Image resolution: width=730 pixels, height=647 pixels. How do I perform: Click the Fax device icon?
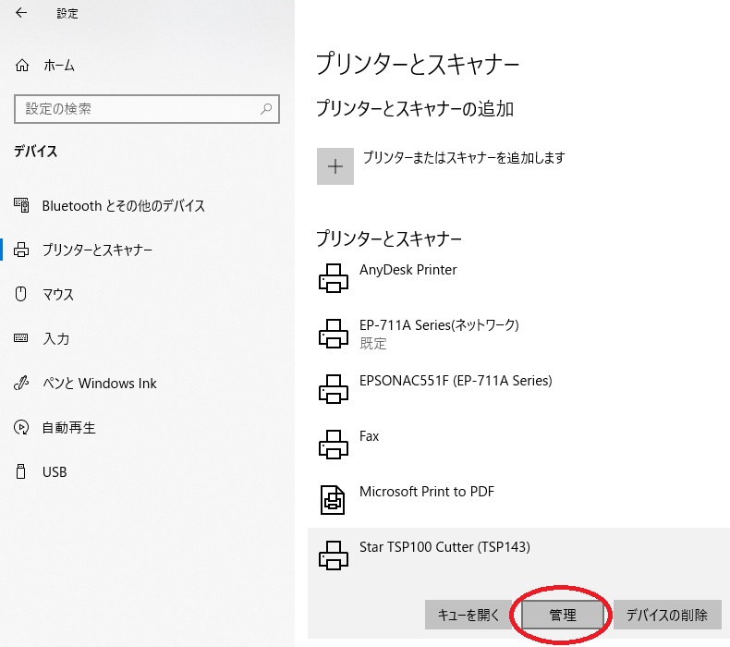click(x=334, y=445)
